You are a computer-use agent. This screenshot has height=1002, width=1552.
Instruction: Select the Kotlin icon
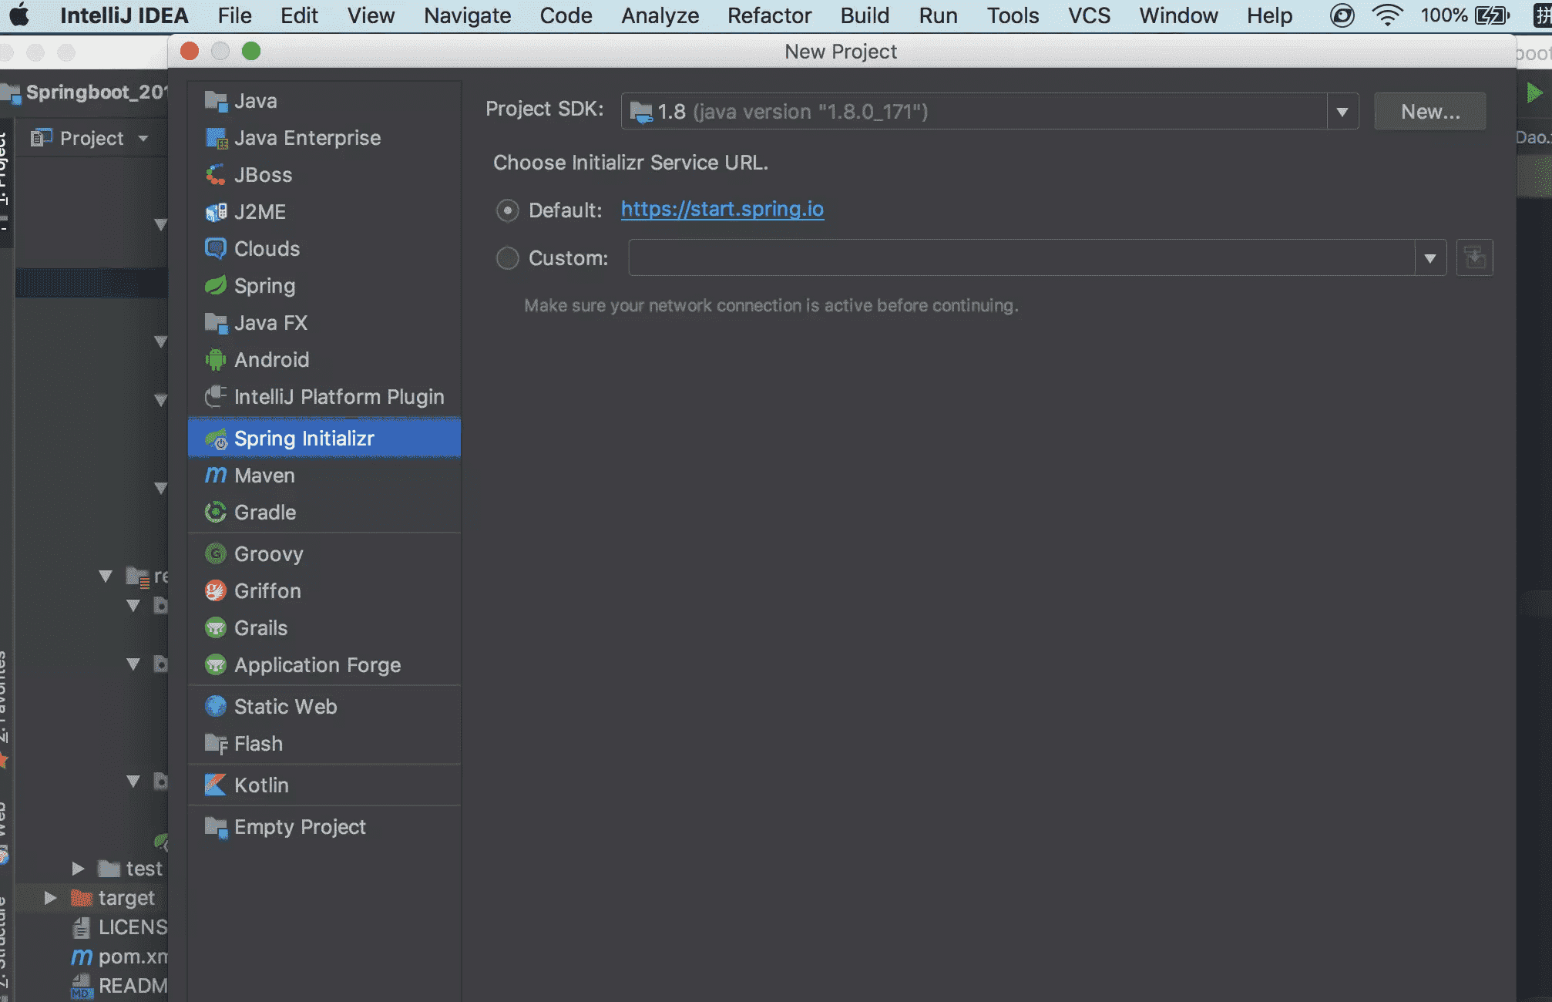(216, 785)
